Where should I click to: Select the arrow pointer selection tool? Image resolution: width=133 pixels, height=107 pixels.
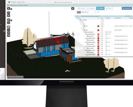[x=9, y=9]
